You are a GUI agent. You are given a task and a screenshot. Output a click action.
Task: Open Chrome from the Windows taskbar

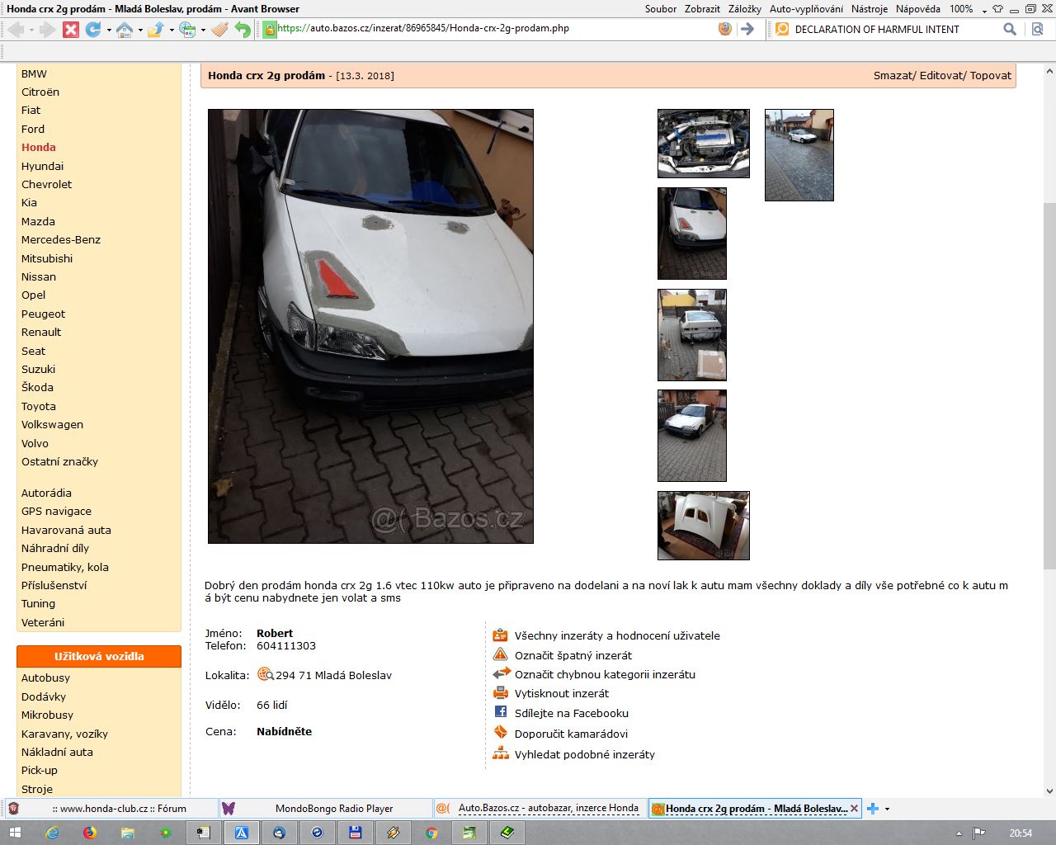431,833
